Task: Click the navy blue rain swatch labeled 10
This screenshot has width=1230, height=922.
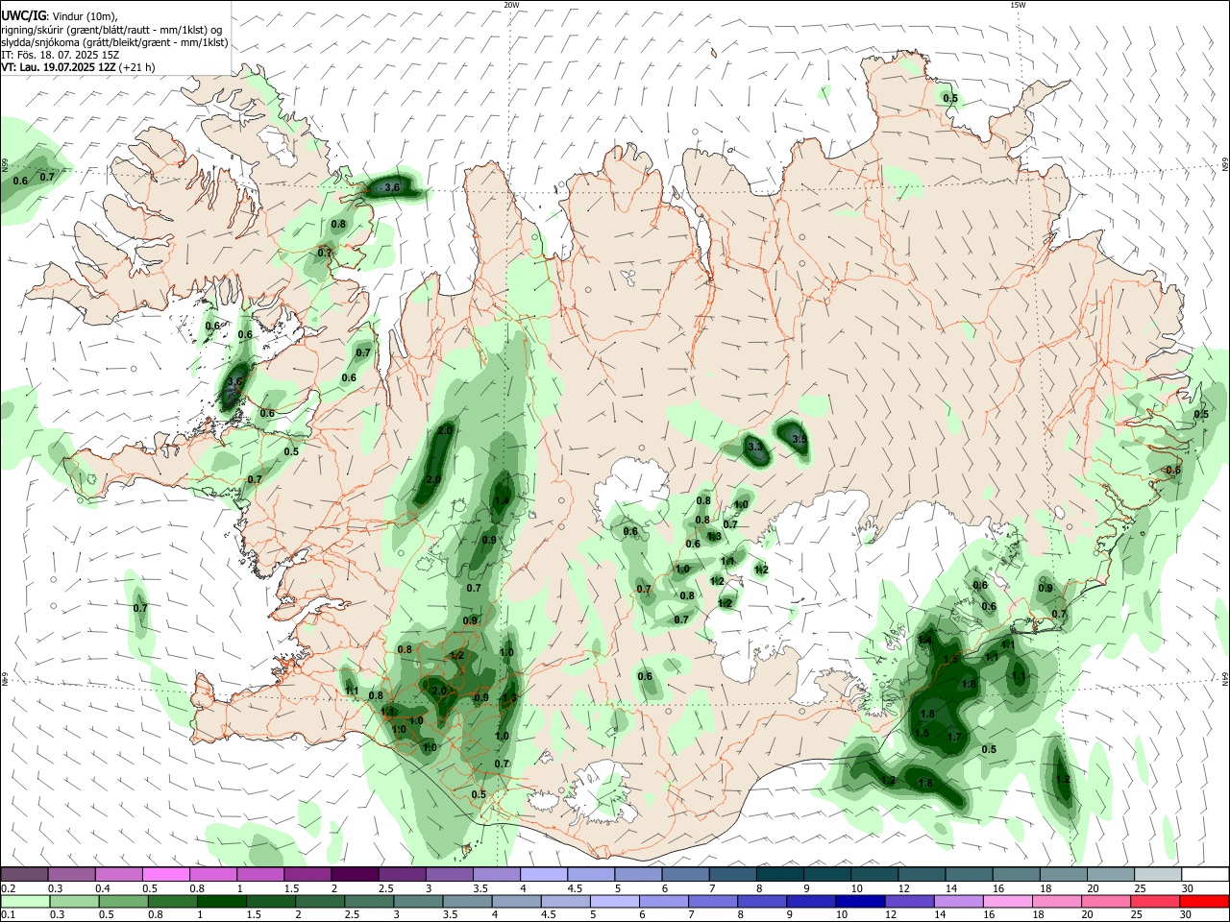Action: [860, 902]
